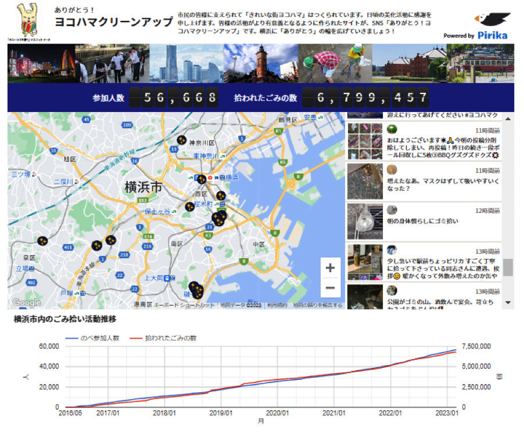Viewport: 524px width, 434px height.
Task: Click the 2020/01 axis label on chart
Action: [x=277, y=413]
